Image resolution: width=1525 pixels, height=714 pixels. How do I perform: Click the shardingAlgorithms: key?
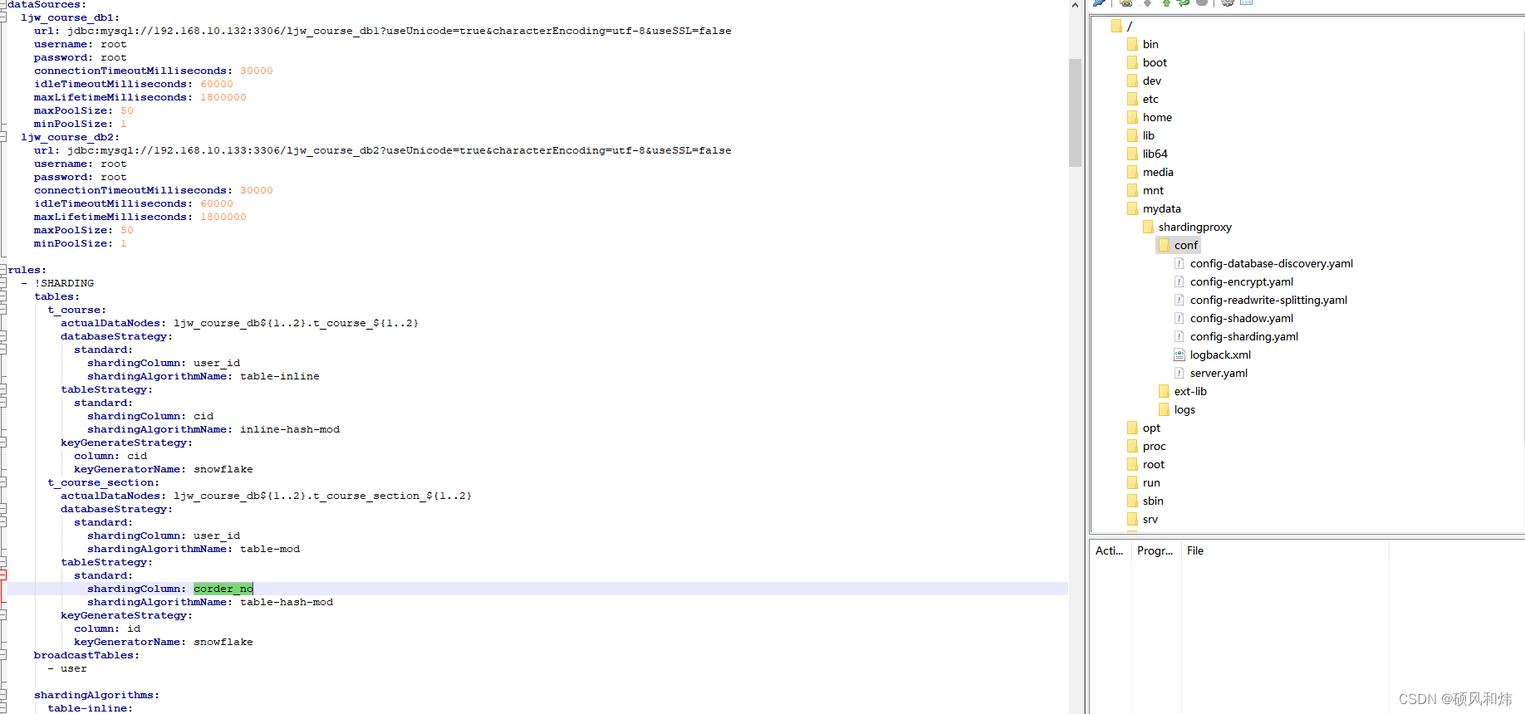[x=96, y=695]
